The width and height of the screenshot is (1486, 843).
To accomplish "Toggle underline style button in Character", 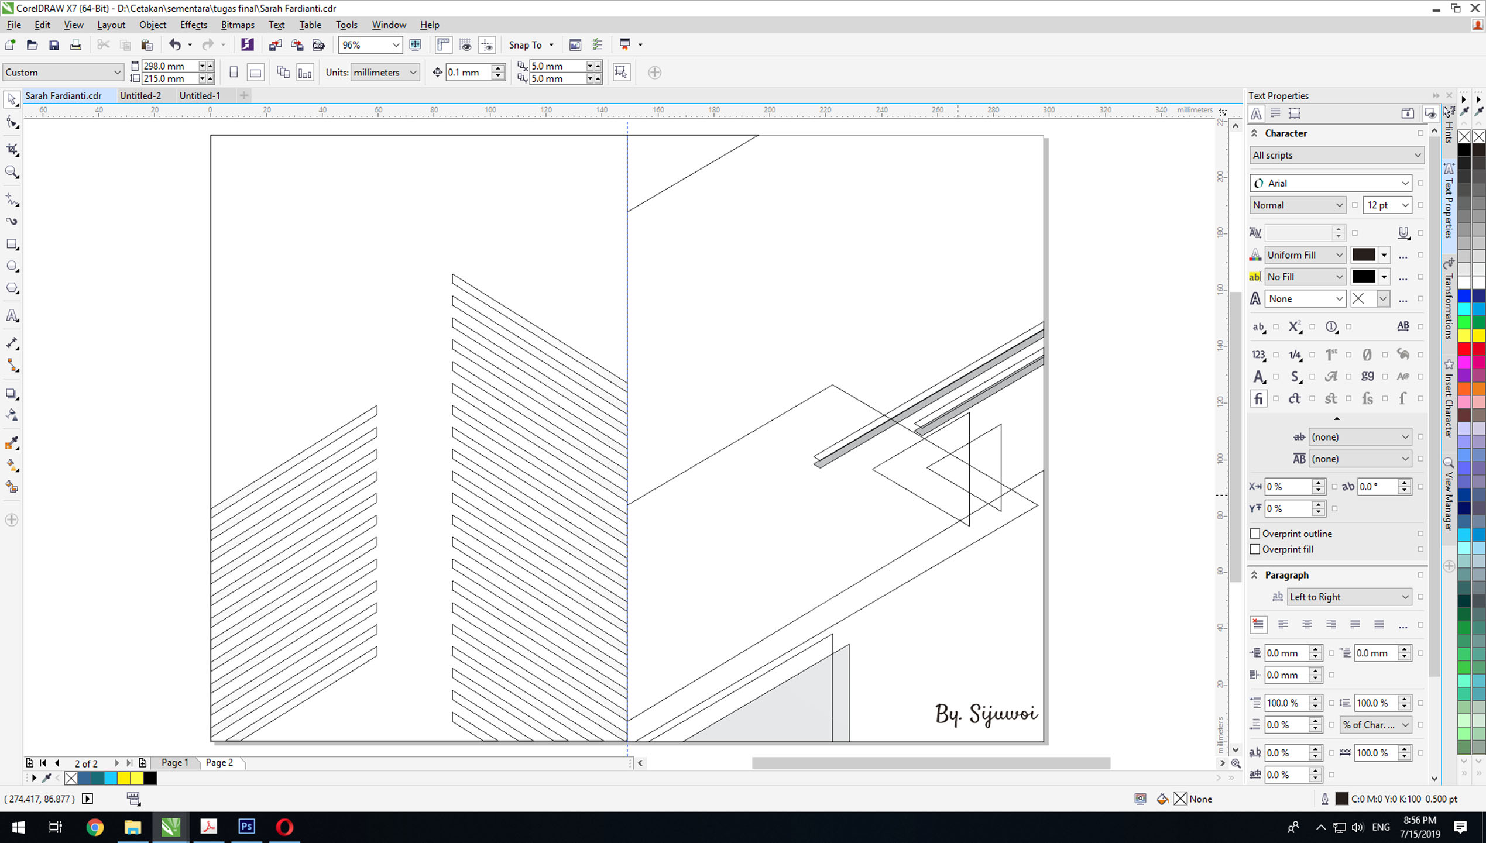I will coord(1403,233).
